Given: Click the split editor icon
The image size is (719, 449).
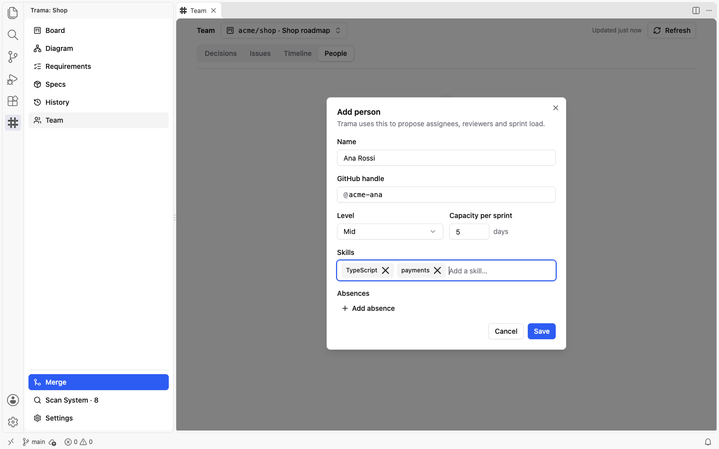Looking at the screenshot, I should point(696,10).
